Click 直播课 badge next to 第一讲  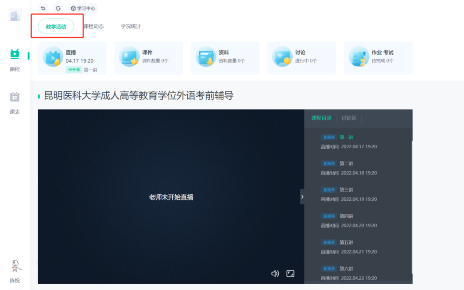pyautogui.click(x=329, y=137)
